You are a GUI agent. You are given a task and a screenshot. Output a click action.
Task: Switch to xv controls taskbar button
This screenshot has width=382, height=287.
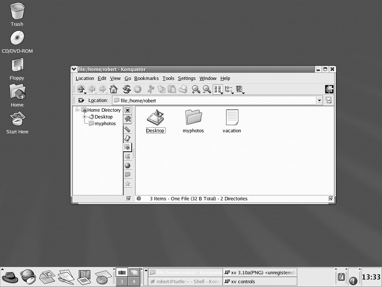(x=260, y=282)
